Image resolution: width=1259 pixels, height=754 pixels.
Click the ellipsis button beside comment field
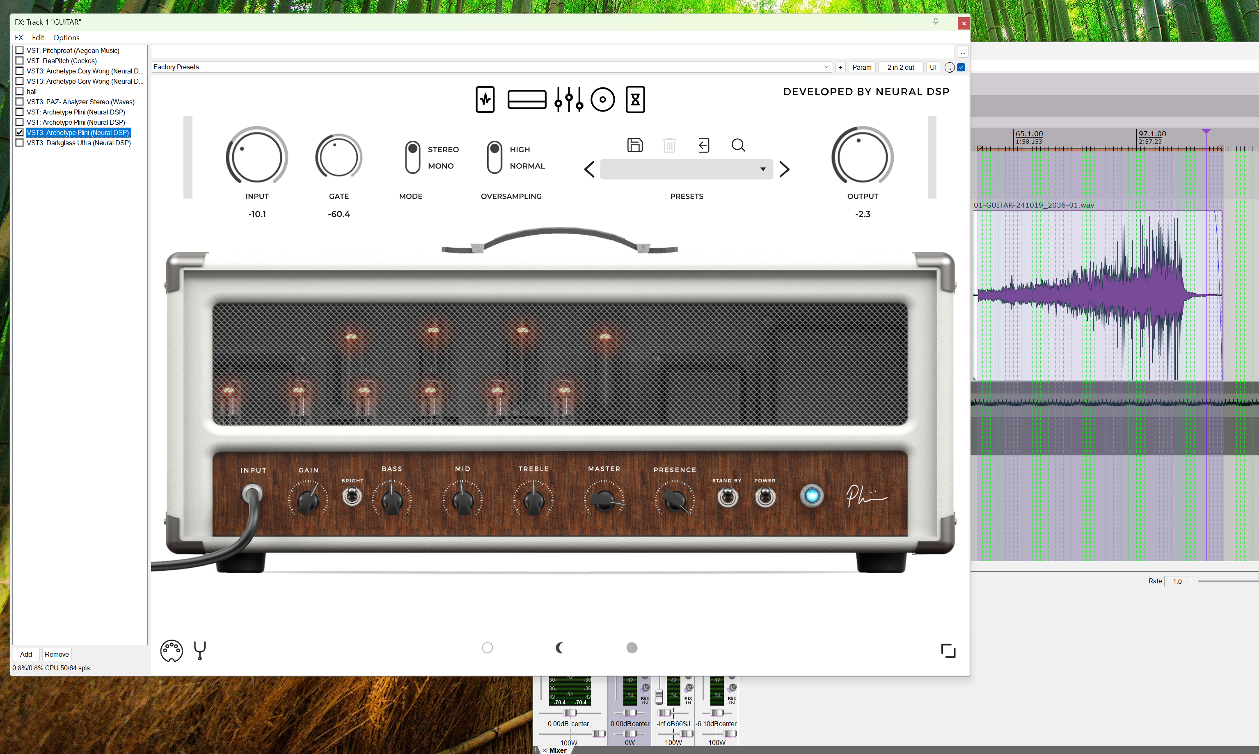point(963,51)
